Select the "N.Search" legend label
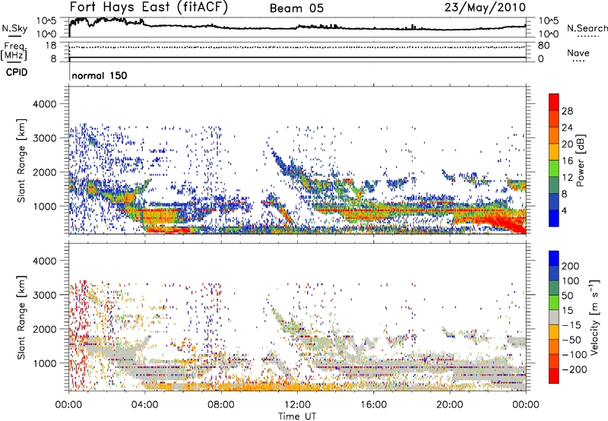The image size is (608, 421). pyautogui.click(x=587, y=28)
